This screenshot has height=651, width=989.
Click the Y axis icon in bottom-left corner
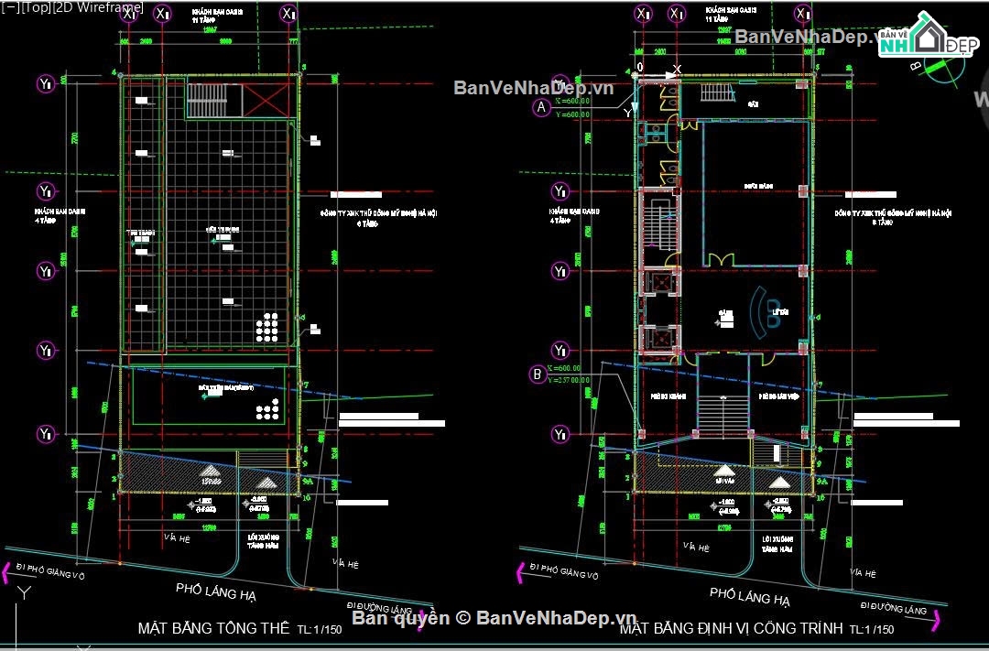(23, 593)
